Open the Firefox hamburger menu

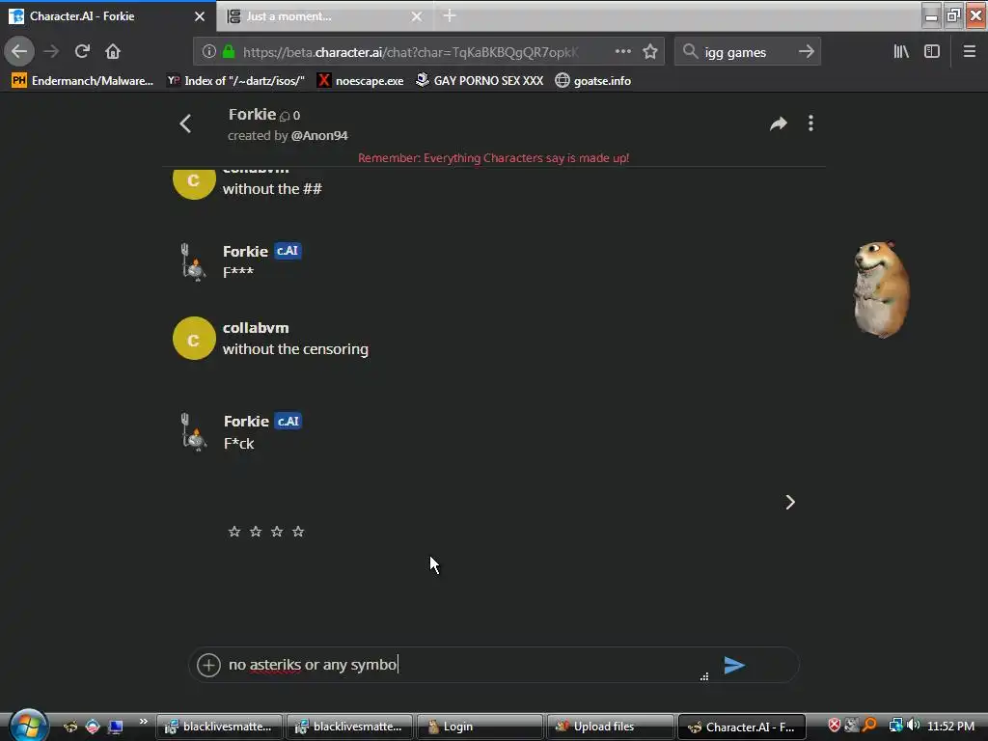click(969, 51)
